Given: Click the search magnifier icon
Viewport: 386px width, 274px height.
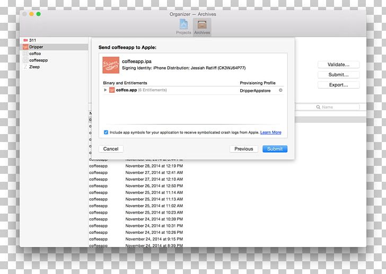Looking at the screenshot, I should point(318,107).
